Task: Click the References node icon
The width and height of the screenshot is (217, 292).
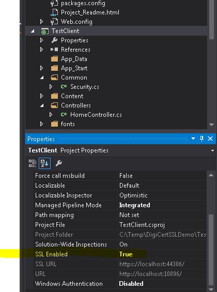Action: coord(54,50)
